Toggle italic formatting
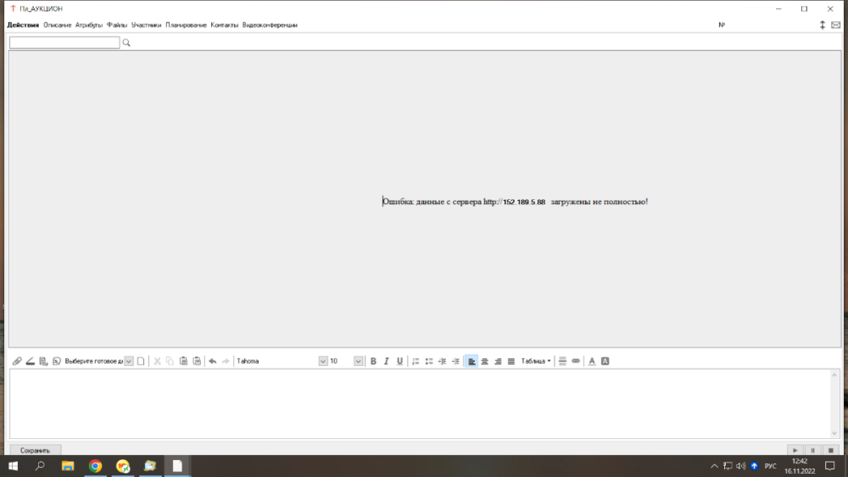 tap(386, 361)
